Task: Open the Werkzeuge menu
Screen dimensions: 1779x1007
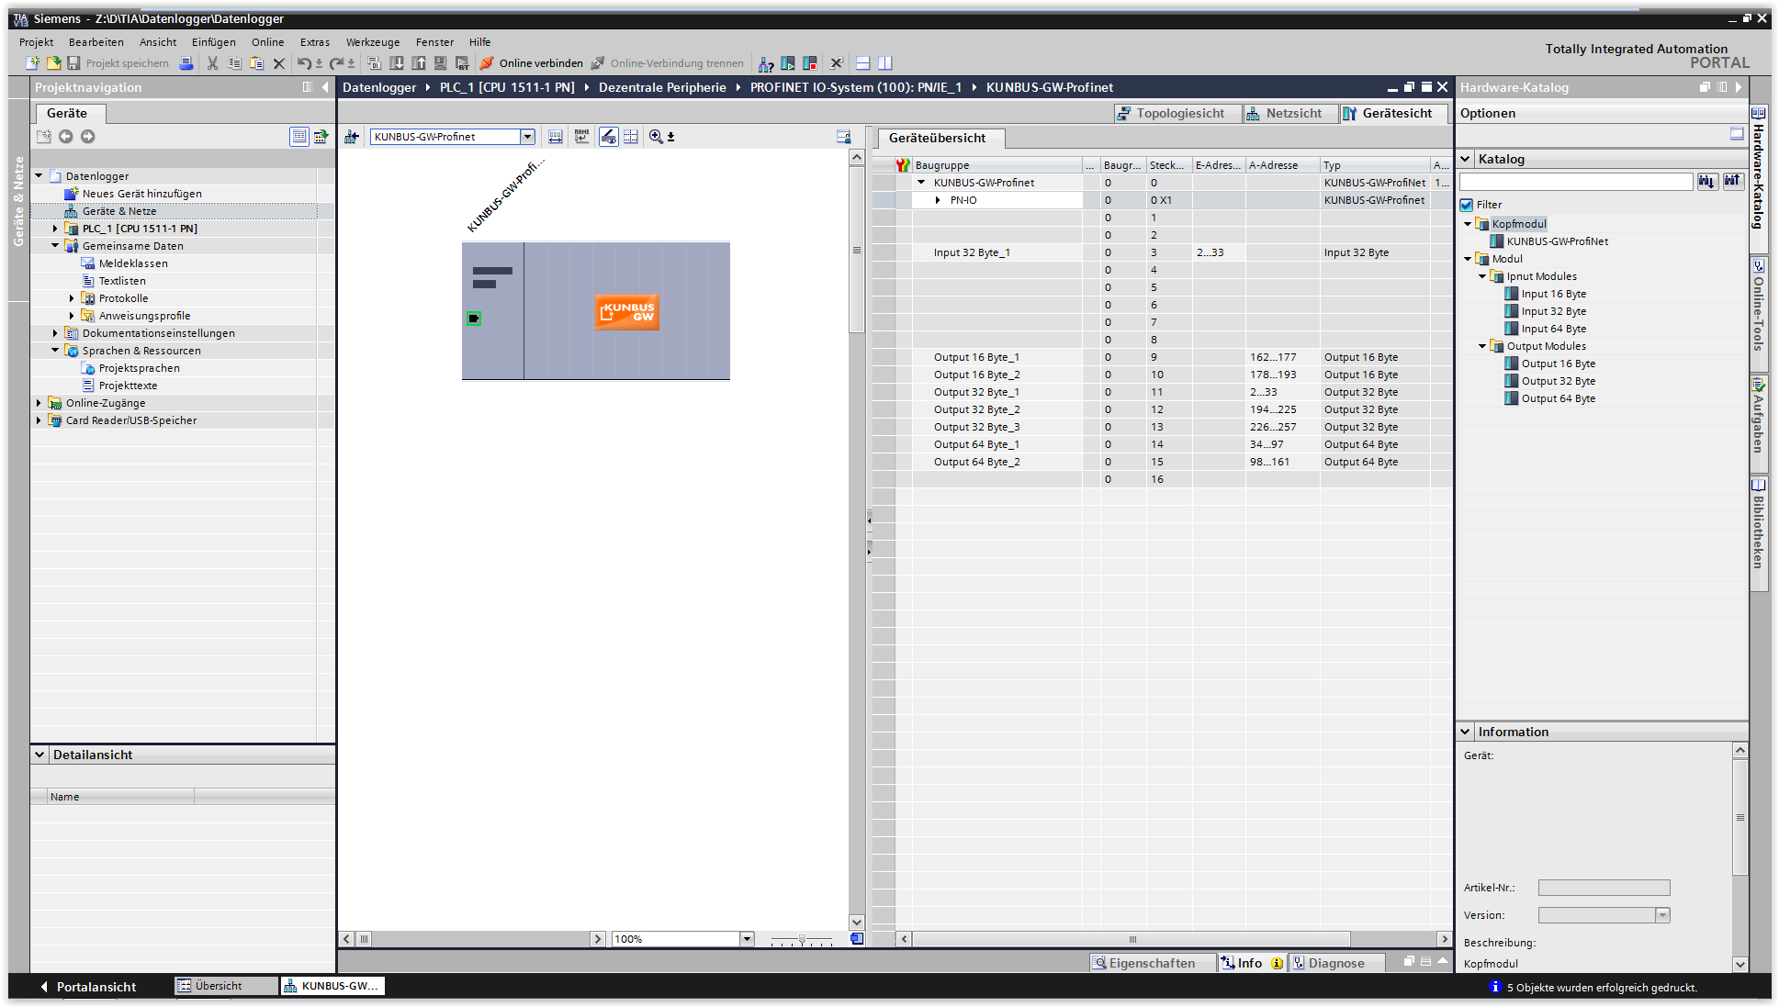Action: 373,42
